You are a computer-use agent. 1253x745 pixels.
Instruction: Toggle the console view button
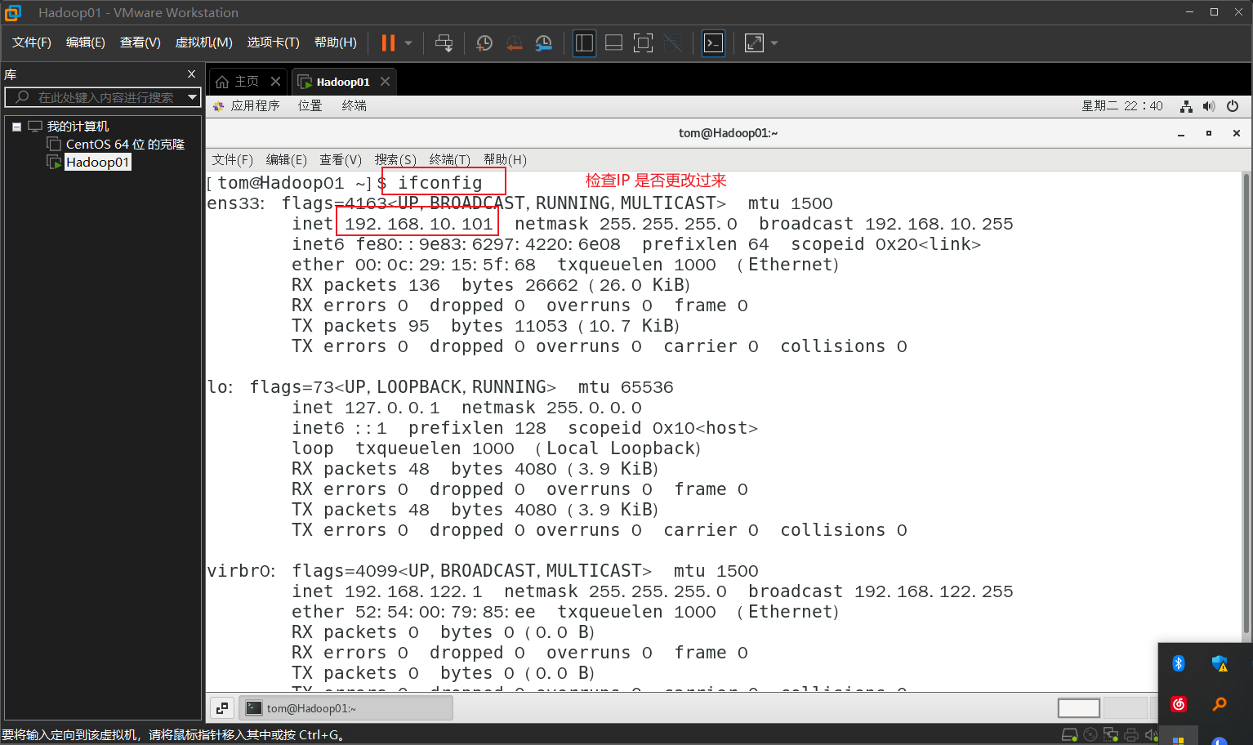pyautogui.click(x=713, y=43)
